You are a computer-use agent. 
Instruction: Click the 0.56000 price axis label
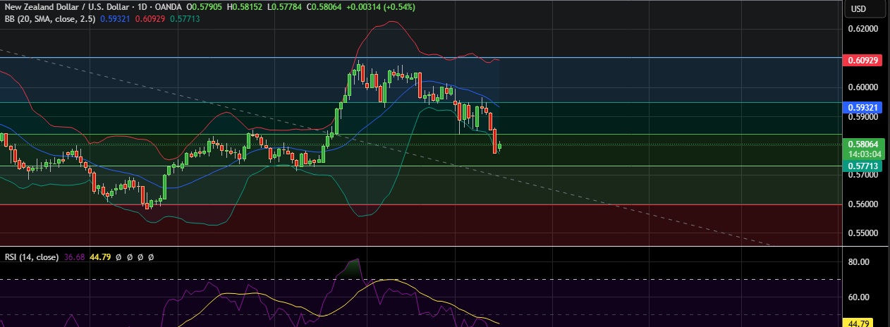(x=864, y=205)
